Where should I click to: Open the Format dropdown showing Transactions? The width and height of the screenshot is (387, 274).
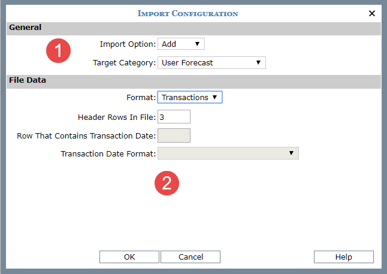pos(189,97)
